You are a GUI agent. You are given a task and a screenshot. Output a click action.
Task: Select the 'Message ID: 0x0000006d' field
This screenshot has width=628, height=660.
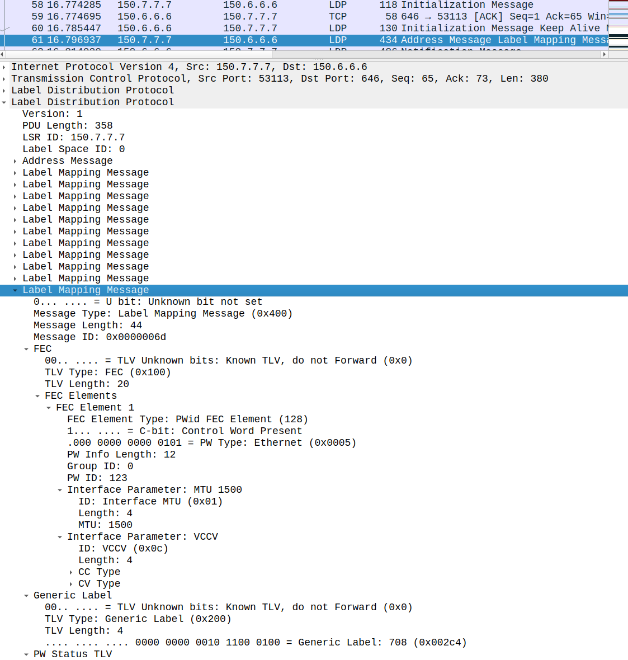click(x=100, y=338)
